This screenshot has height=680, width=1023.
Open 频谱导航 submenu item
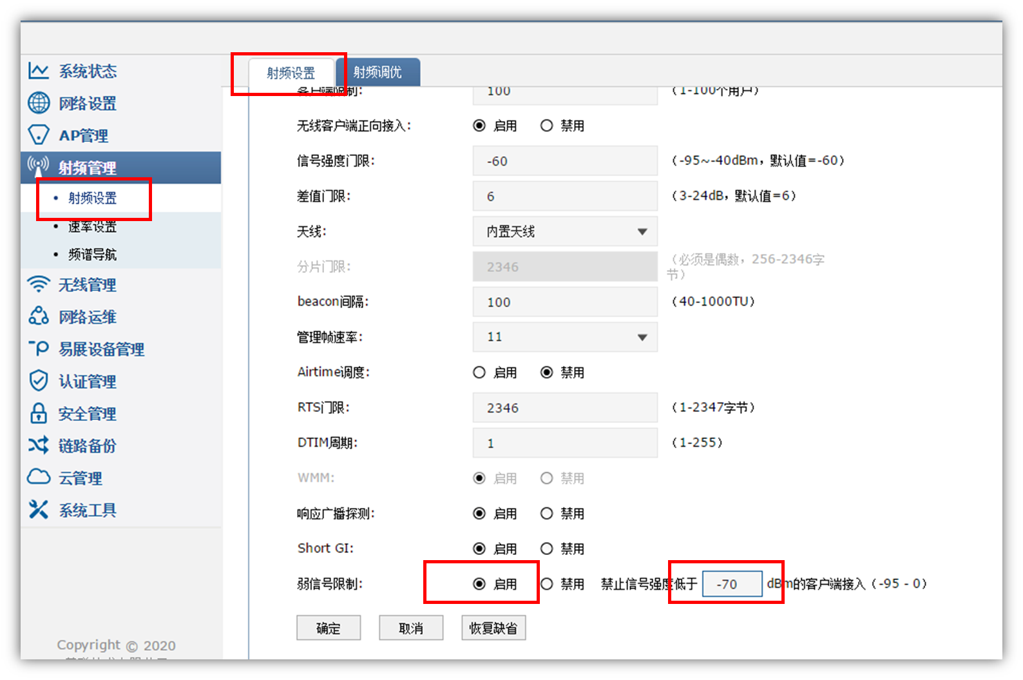click(93, 255)
